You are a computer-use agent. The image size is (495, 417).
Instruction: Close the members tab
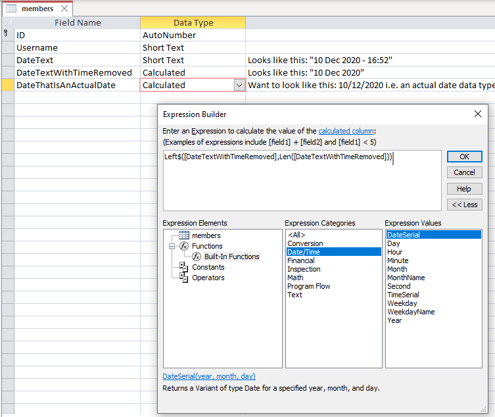tap(64, 9)
